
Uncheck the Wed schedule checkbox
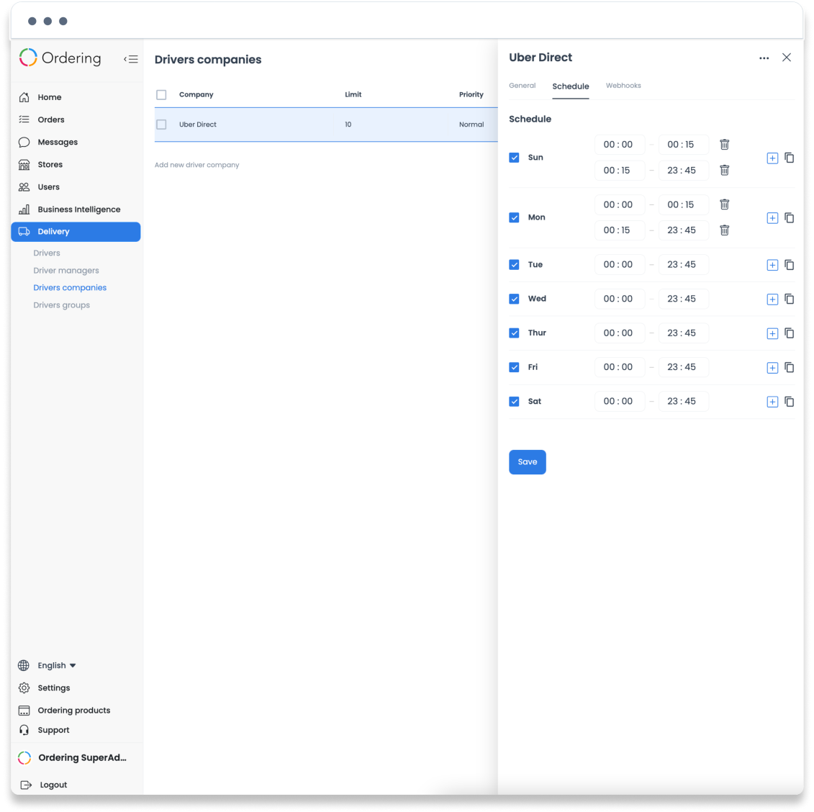514,299
